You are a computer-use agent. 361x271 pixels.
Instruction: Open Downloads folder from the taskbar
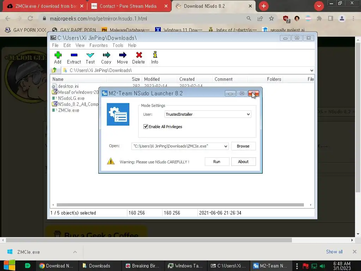99,266
